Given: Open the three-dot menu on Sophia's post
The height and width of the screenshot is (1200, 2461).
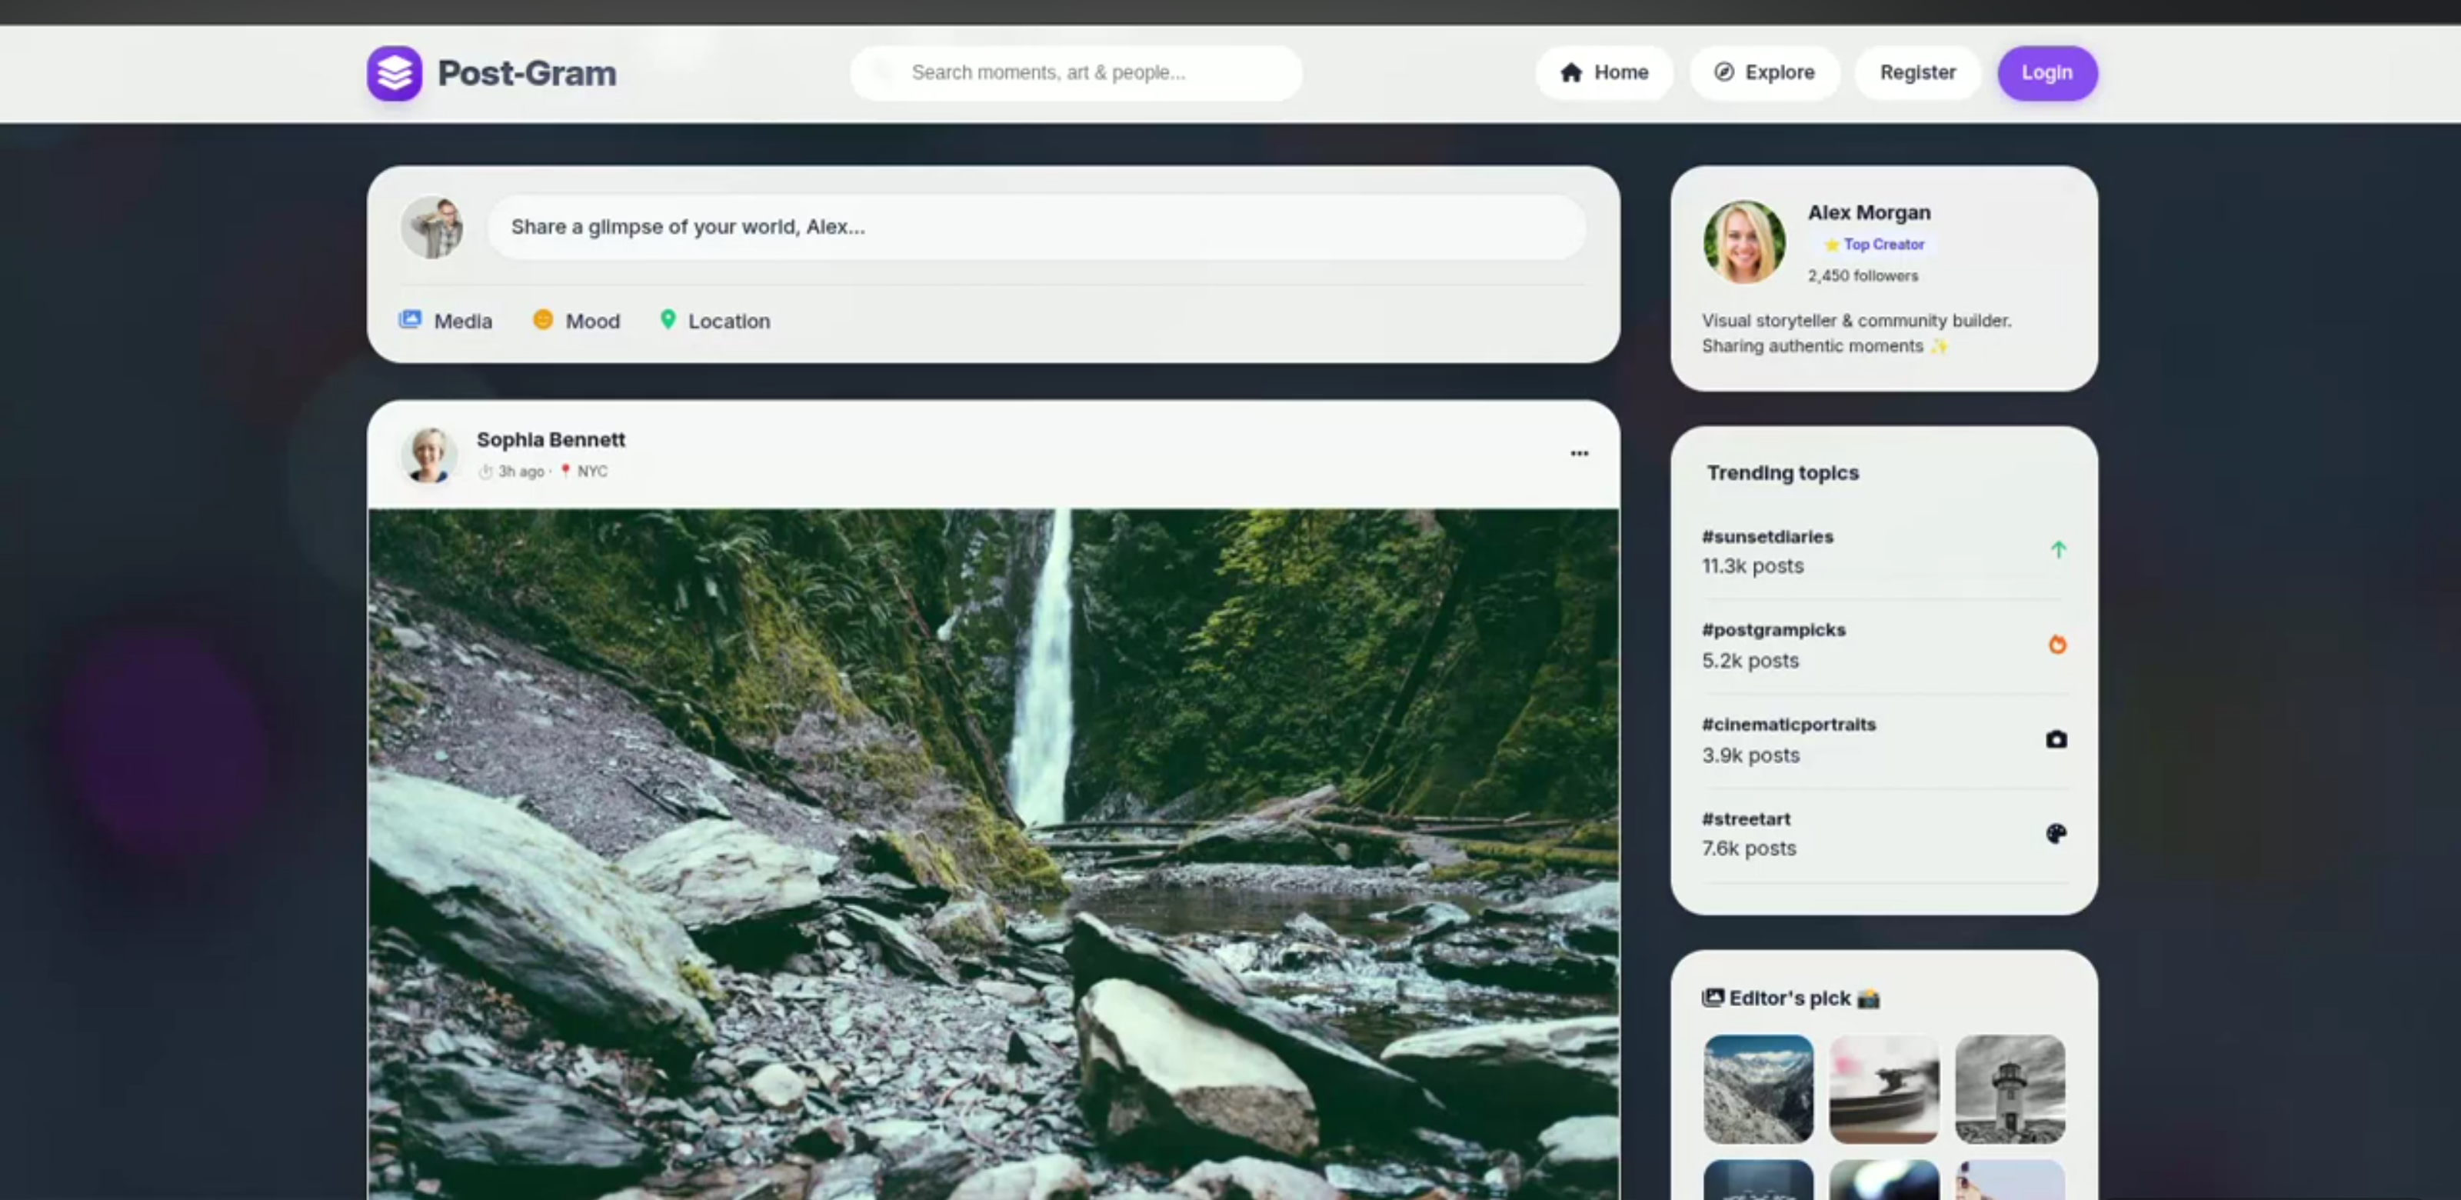Looking at the screenshot, I should tap(1579, 454).
